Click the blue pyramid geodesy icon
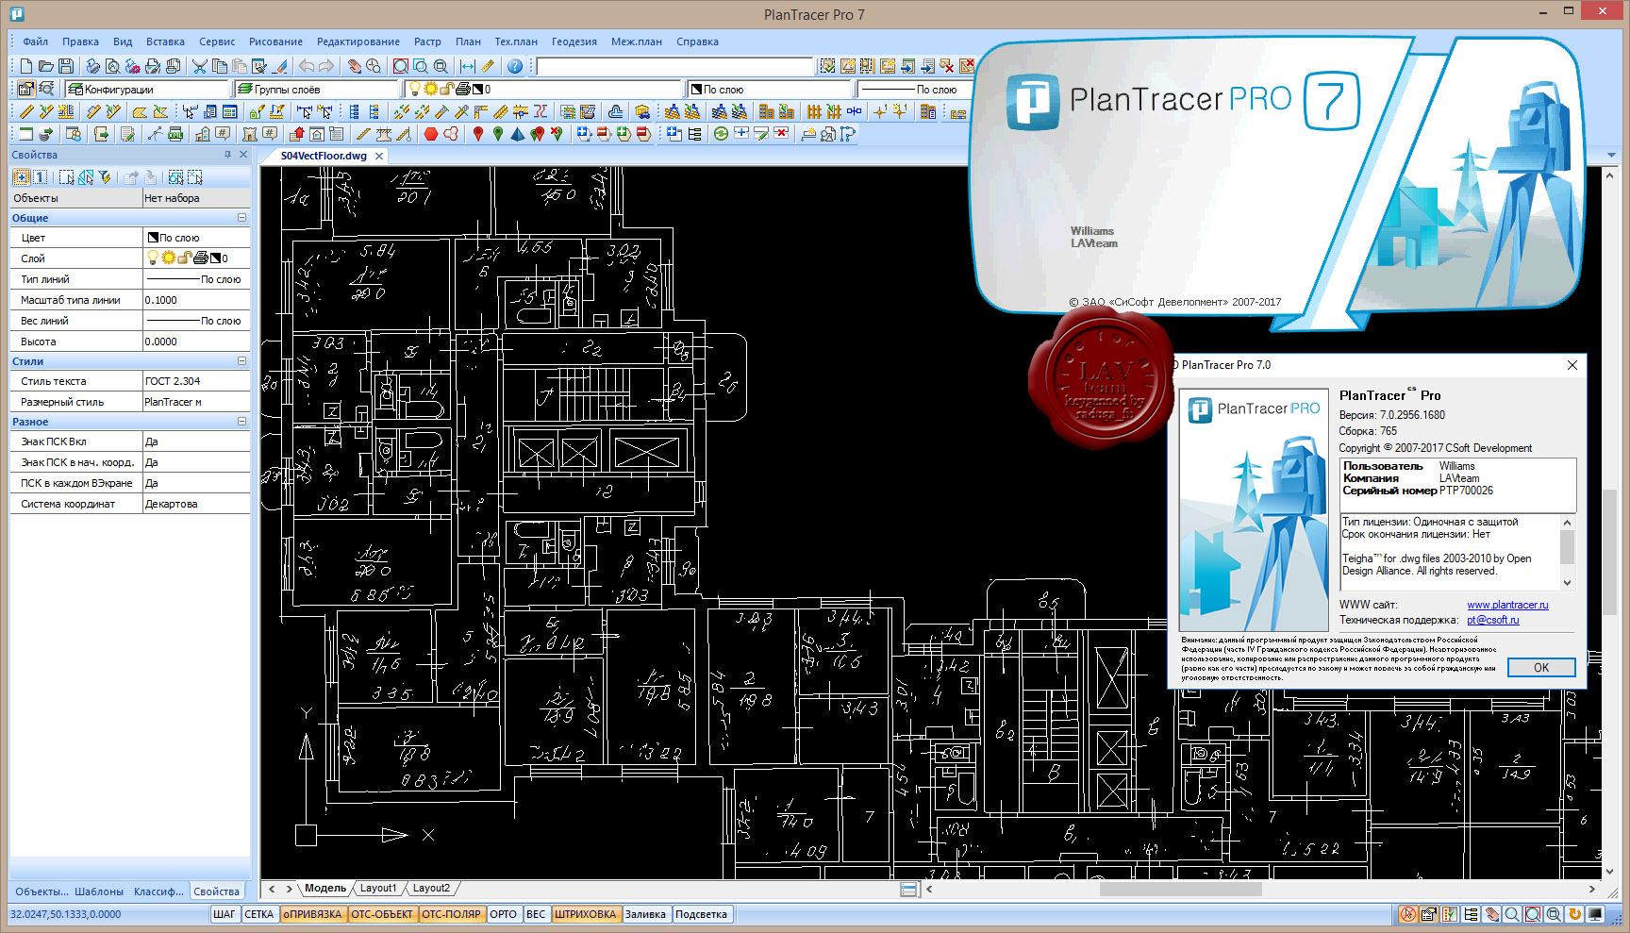The width and height of the screenshot is (1630, 933). tap(518, 133)
